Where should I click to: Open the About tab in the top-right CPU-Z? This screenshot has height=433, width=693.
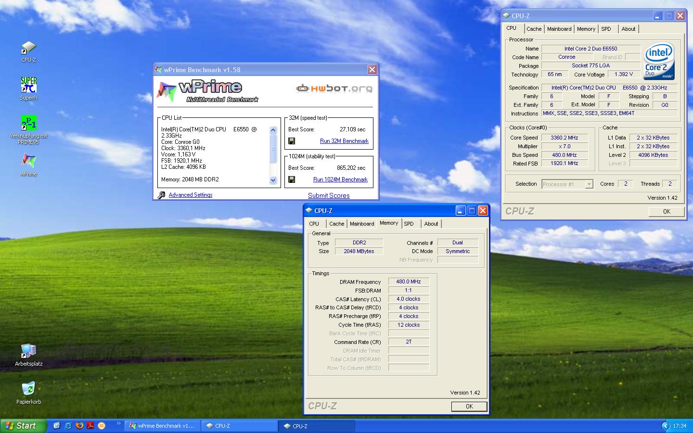pos(629,29)
